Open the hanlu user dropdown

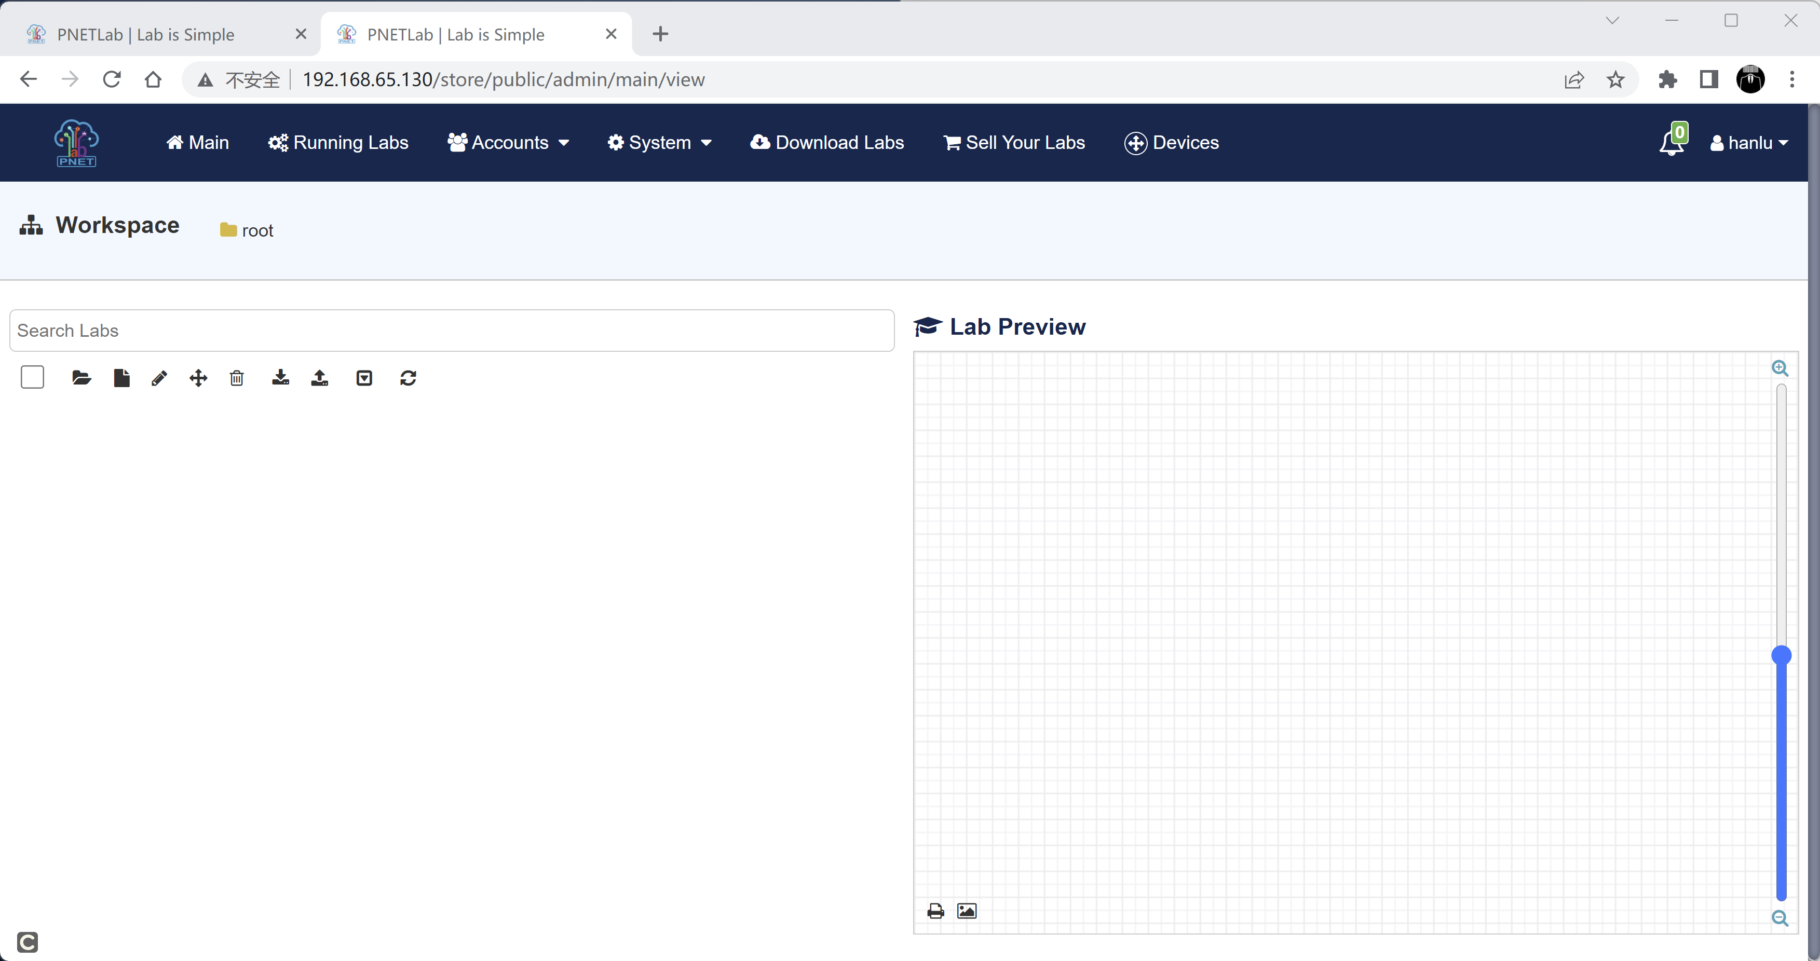point(1749,143)
